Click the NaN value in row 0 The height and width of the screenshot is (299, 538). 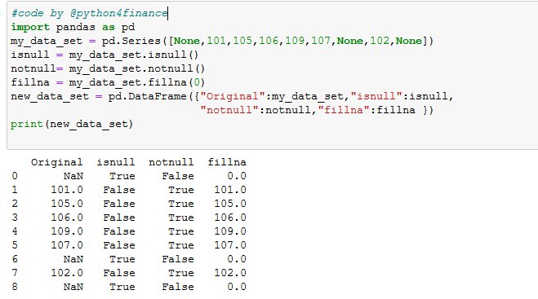(73, 176)
